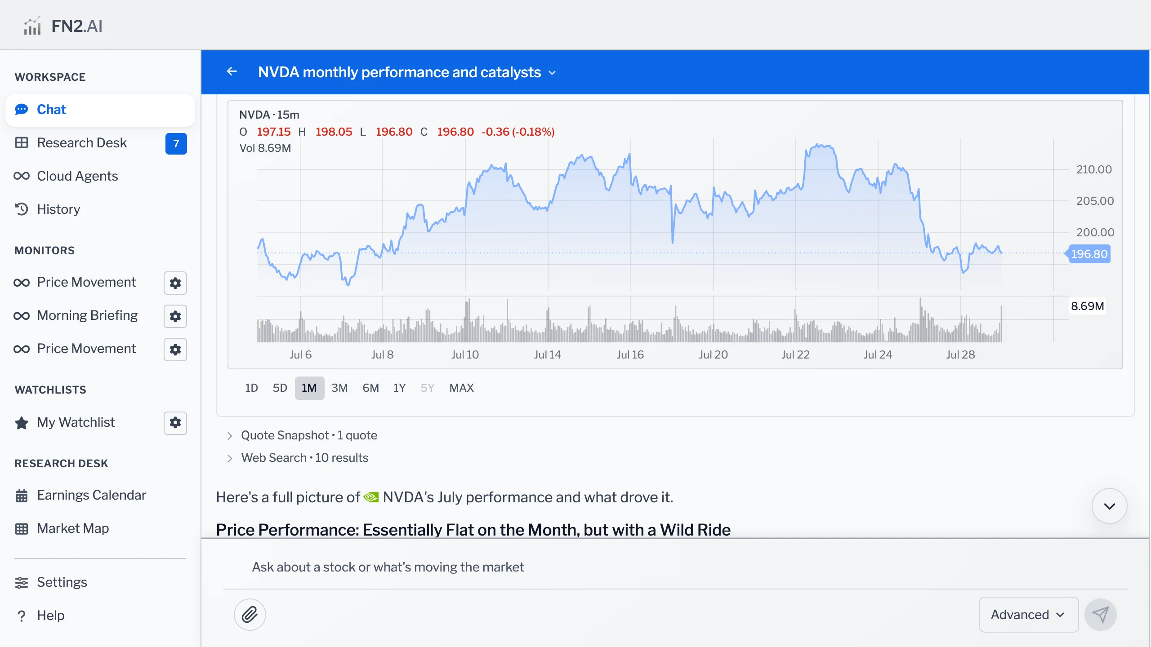Click the NVDA · 15m chart label
The height and width of the screenshot is (647, 1151).
tap(269, 115)
